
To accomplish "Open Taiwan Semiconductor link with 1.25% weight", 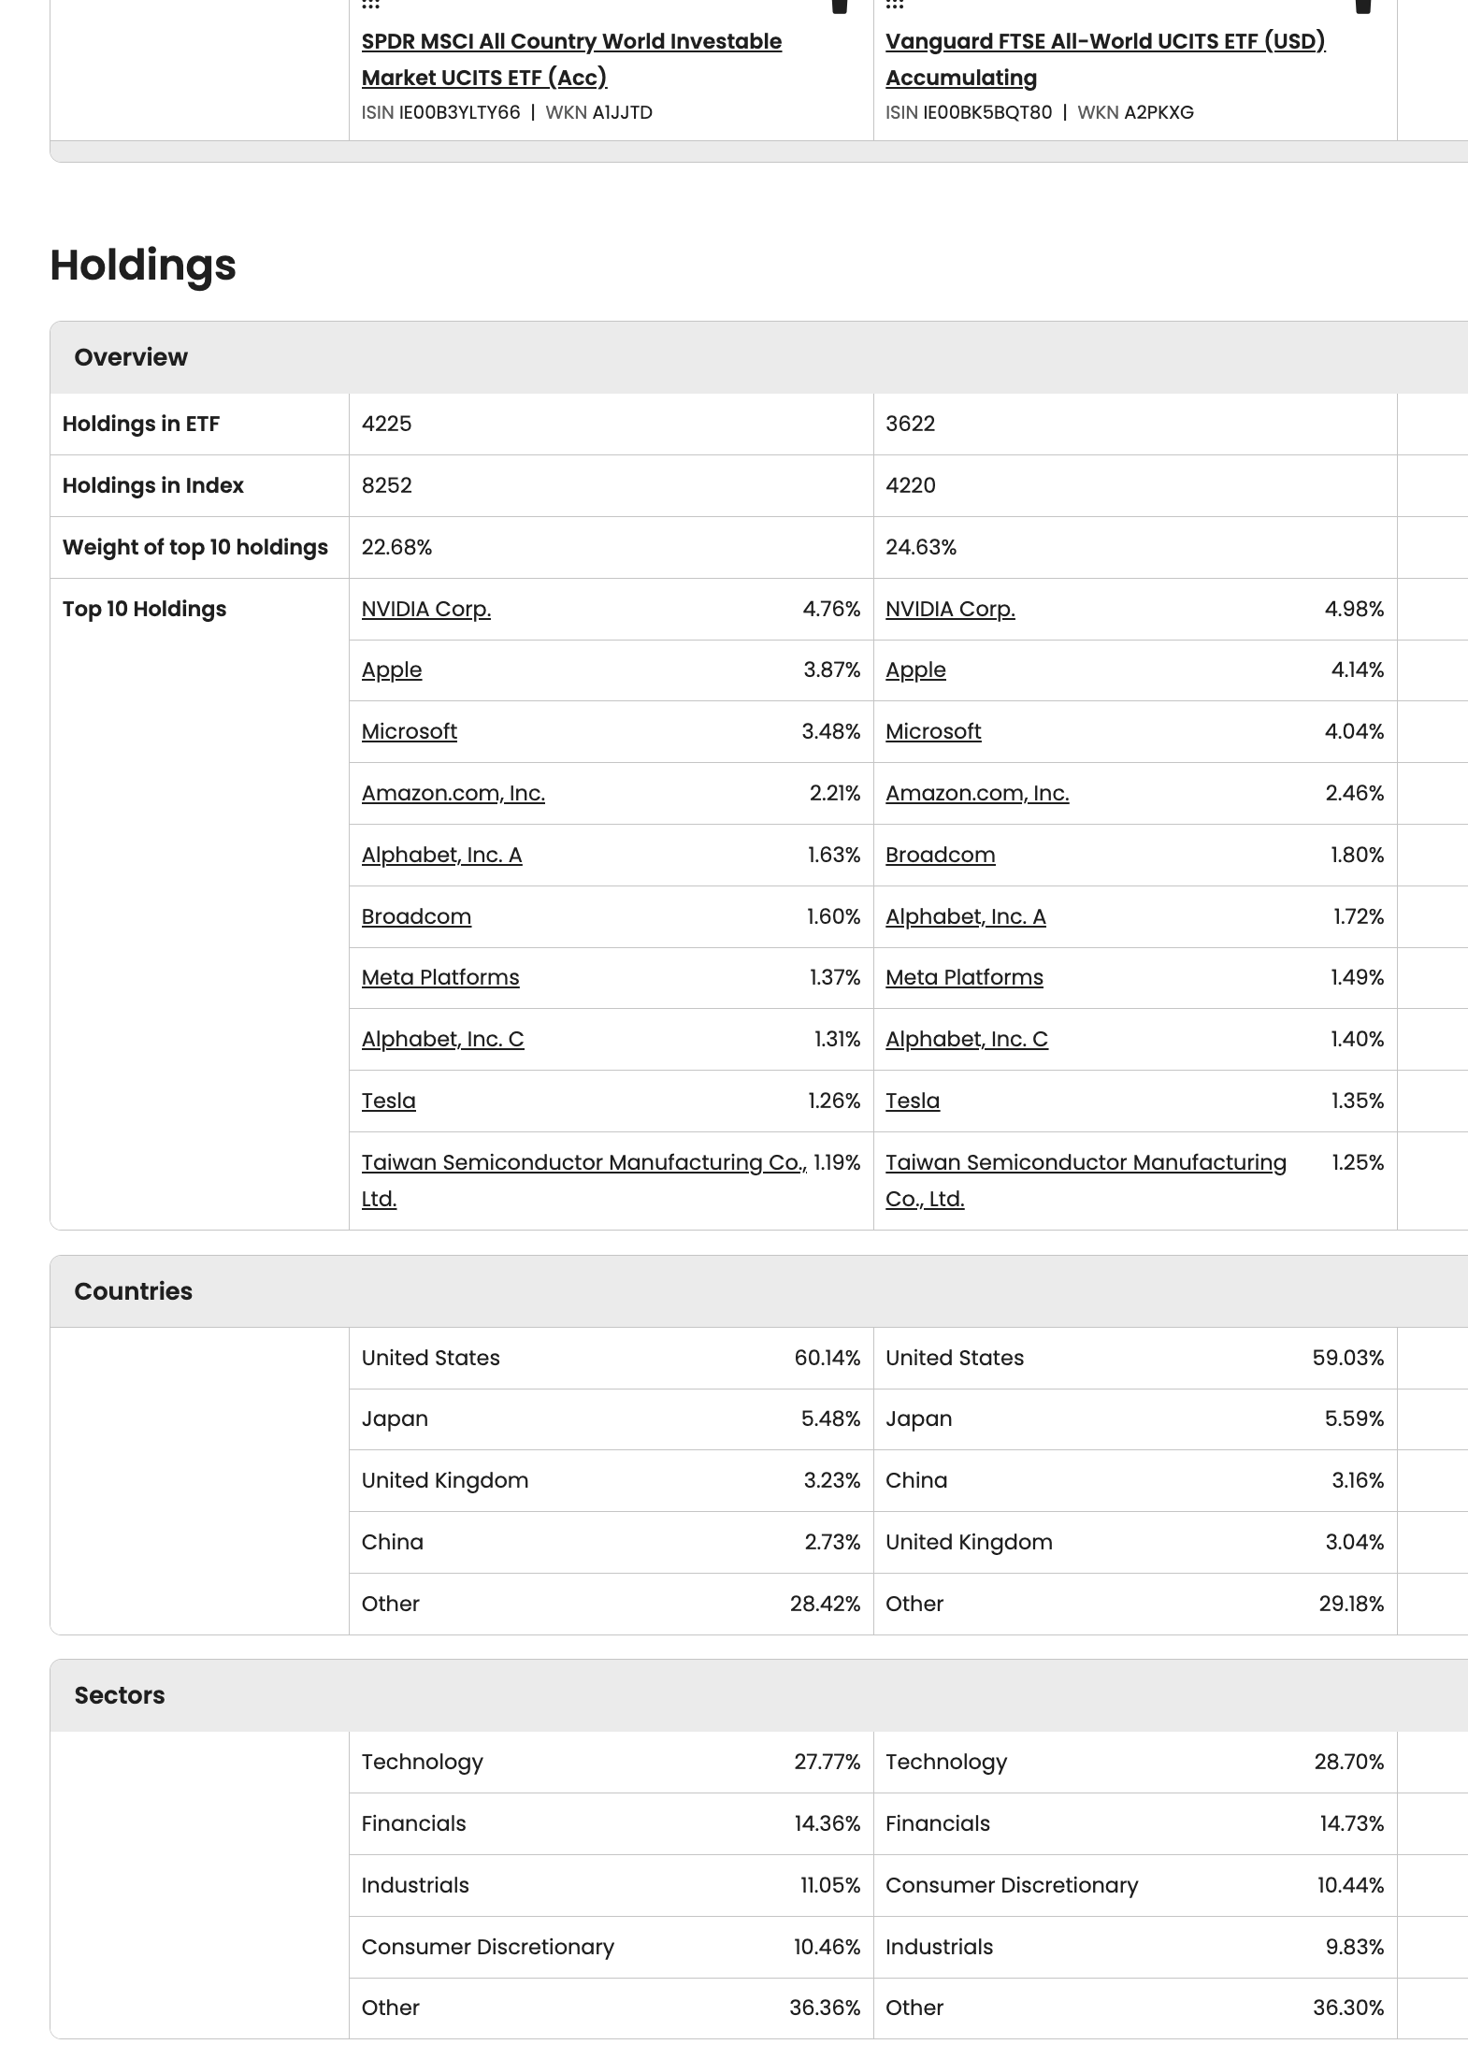I will (1087, 1180).
